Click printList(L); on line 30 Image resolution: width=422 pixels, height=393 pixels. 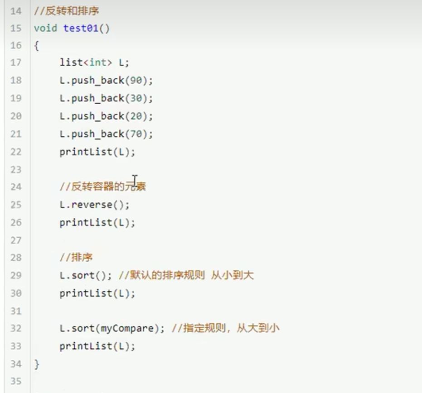97,293
